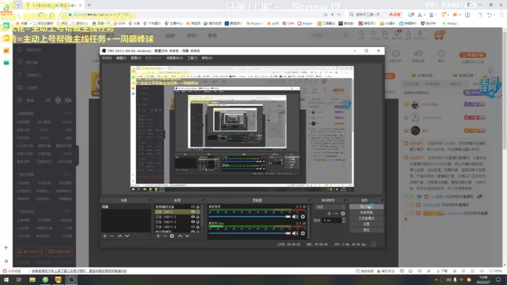Open OBS 查看(V) menu

coord(136,58)
